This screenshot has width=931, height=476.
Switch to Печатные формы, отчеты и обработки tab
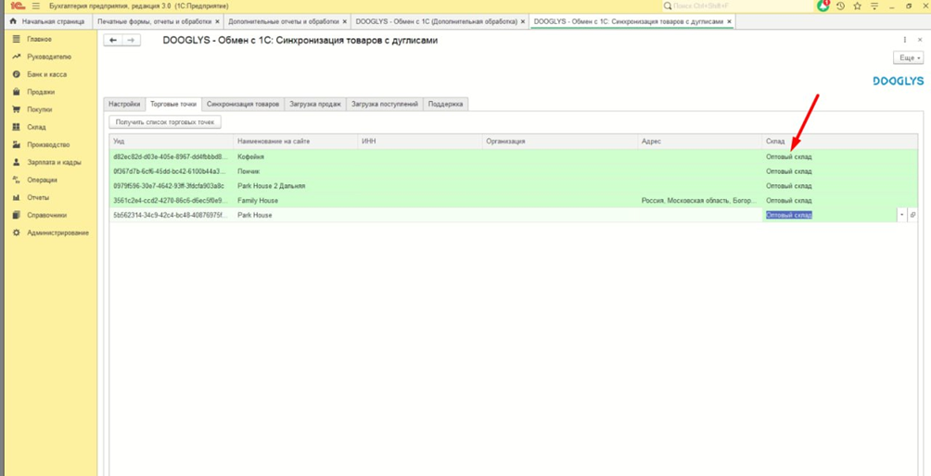click(154, 21)
